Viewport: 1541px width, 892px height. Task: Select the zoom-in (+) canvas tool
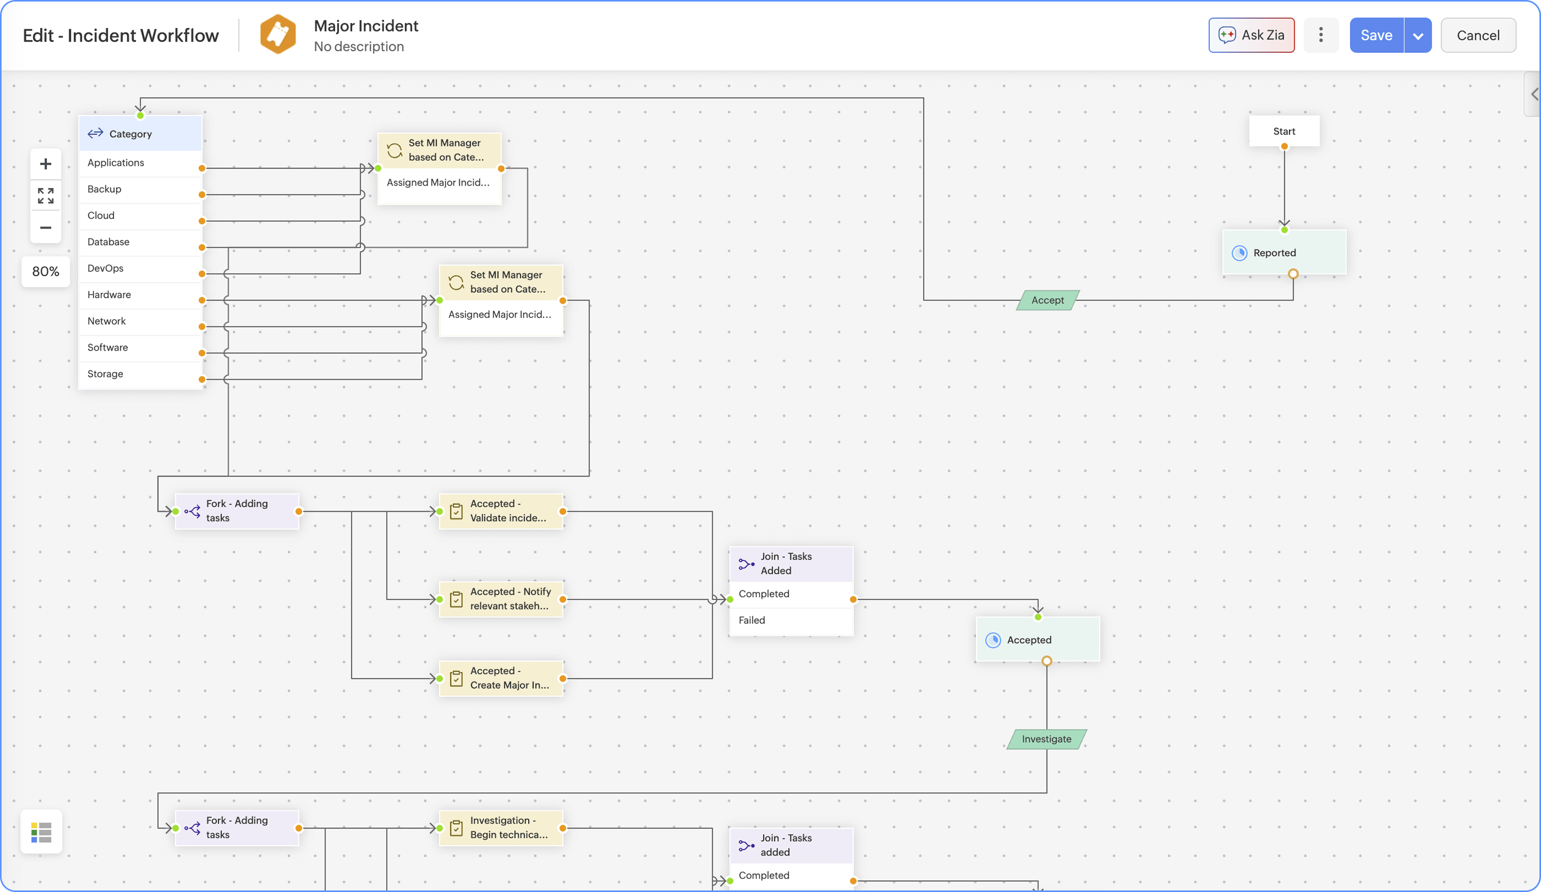click(45, 163)
